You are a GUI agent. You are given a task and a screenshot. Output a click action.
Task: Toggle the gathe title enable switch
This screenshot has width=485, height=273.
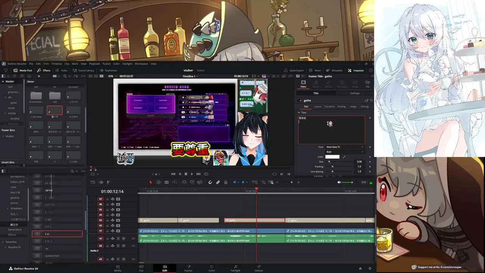point(300,100)
